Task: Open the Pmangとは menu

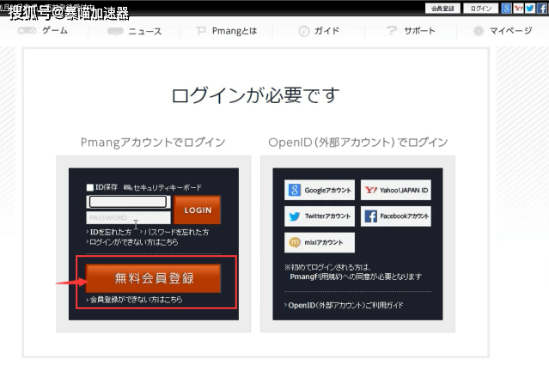Action: (227, 31)
